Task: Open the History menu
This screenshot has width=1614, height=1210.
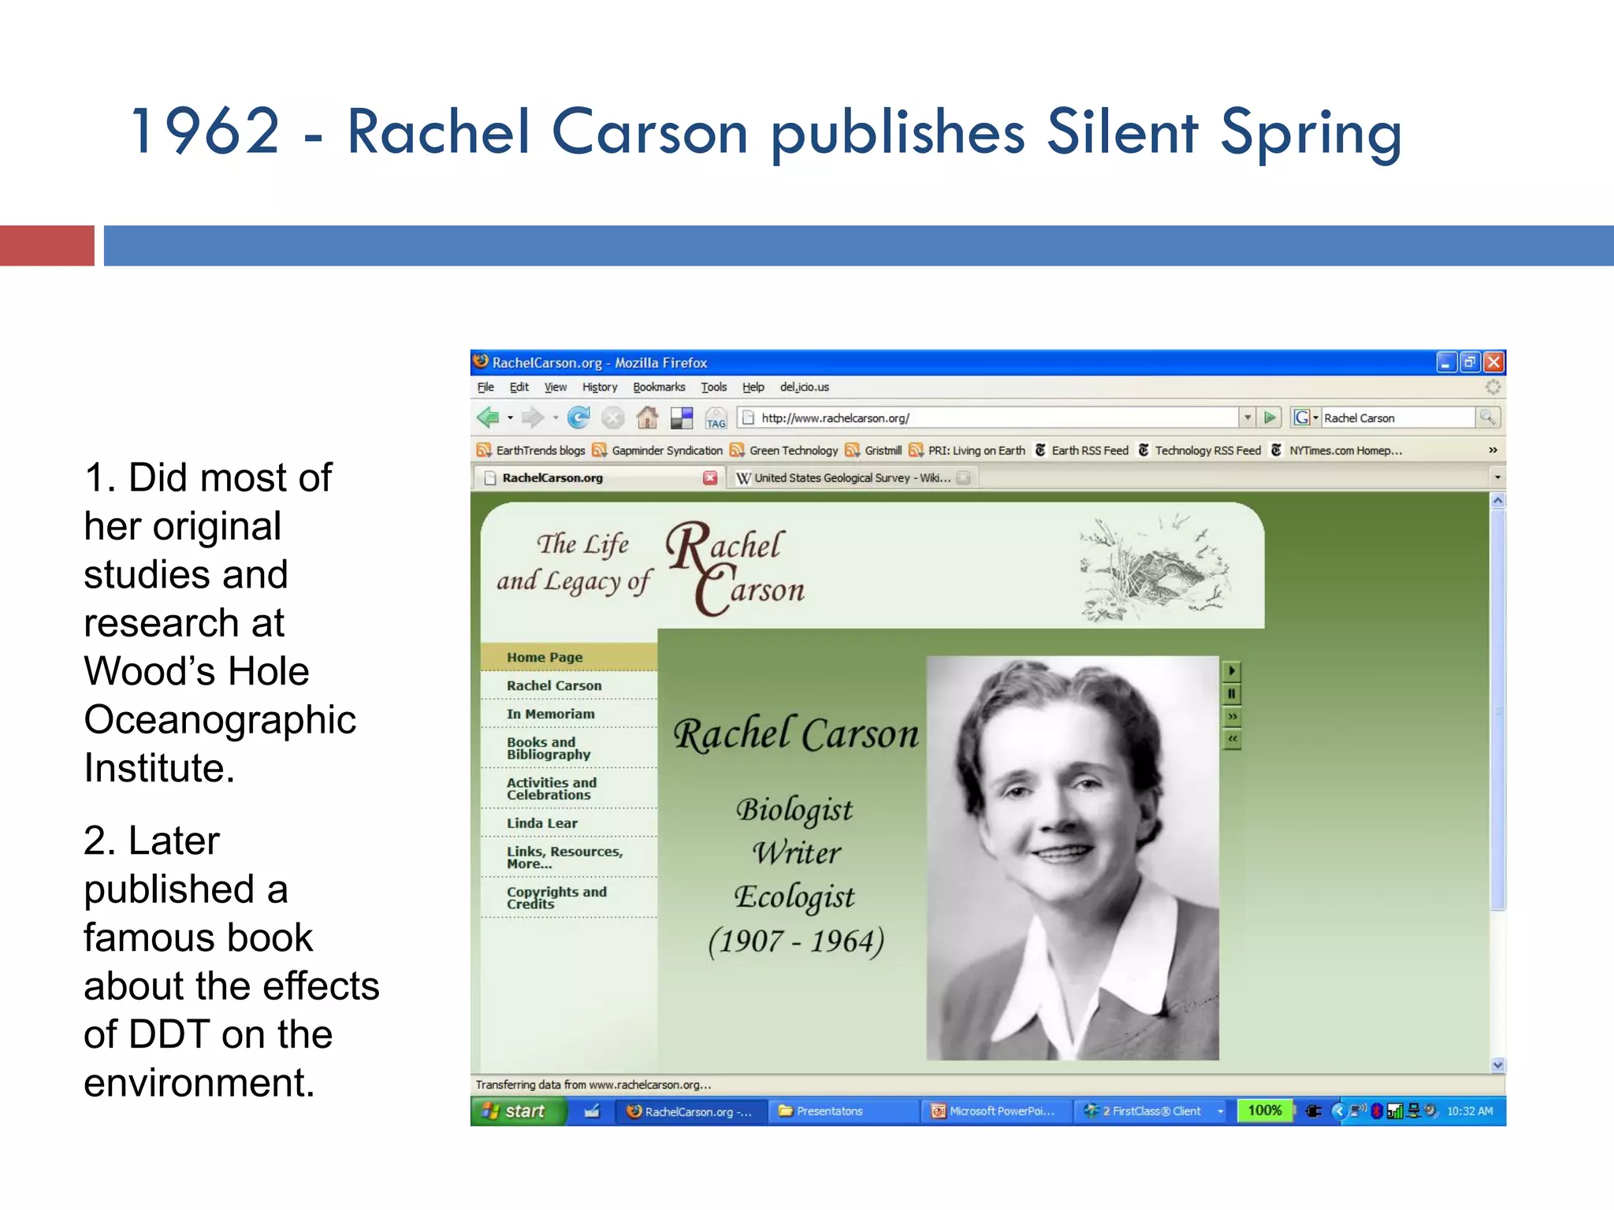Action: 600,387
